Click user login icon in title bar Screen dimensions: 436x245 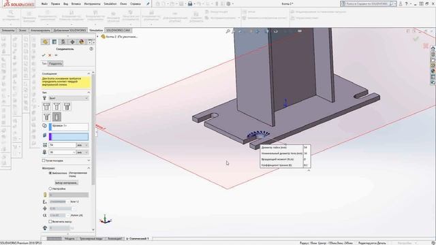coord(401,4)
